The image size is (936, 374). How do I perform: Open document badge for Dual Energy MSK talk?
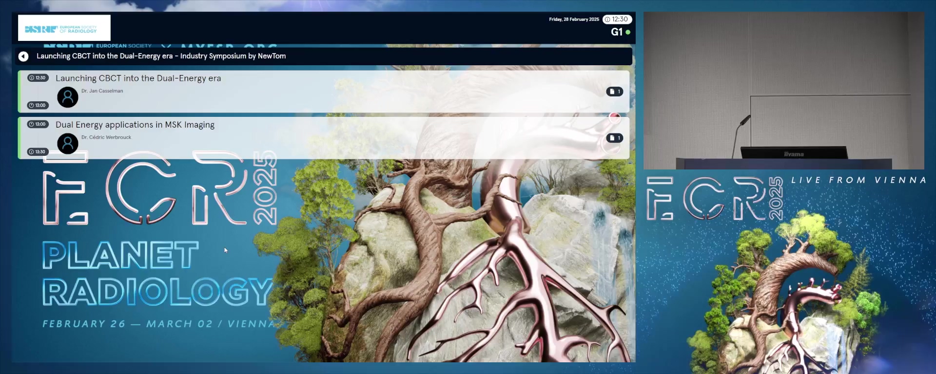[x=614, y=138]
